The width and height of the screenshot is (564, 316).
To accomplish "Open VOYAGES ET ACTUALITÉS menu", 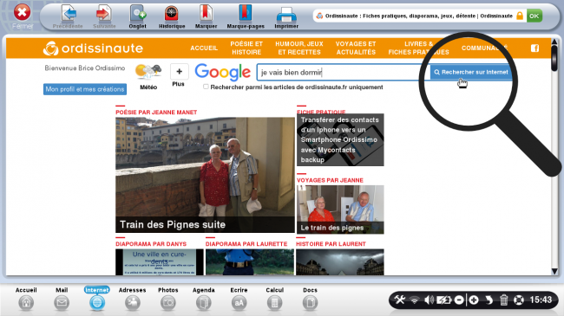I will pyautogui.click(x=356, y=48).
